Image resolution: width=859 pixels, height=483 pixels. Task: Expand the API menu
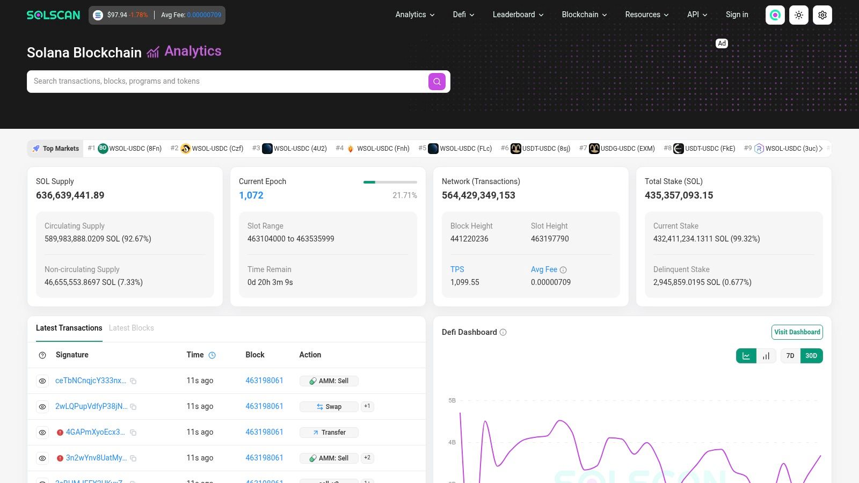[x=697, y=14]
